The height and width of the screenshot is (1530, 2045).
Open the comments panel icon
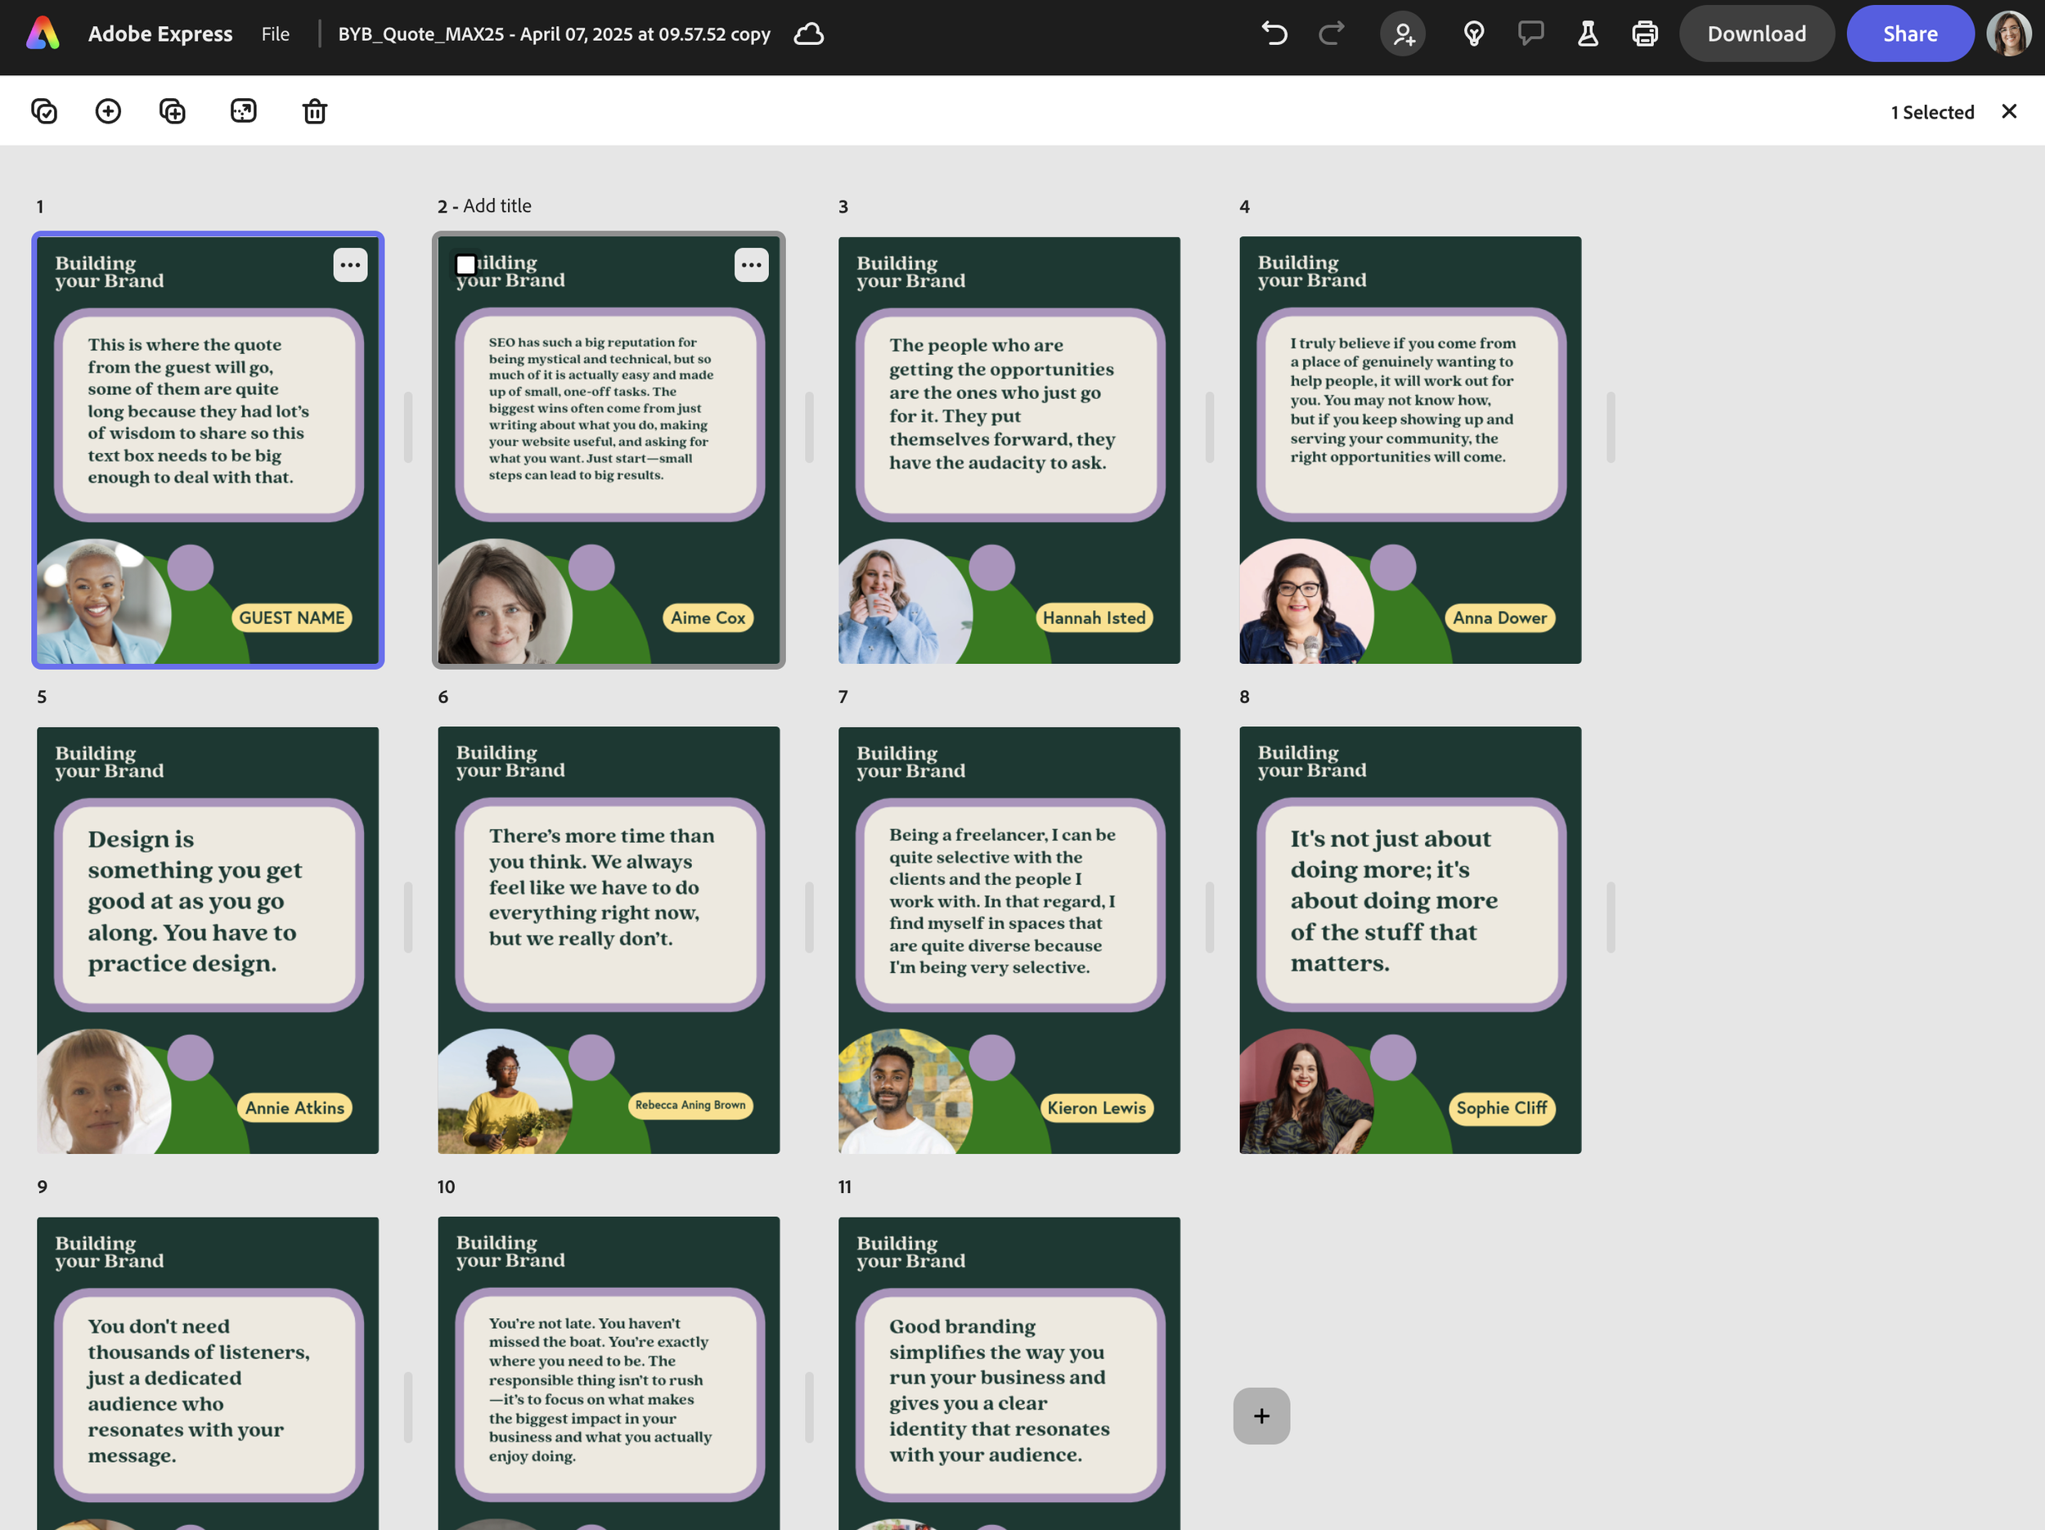pos(1530,34)
